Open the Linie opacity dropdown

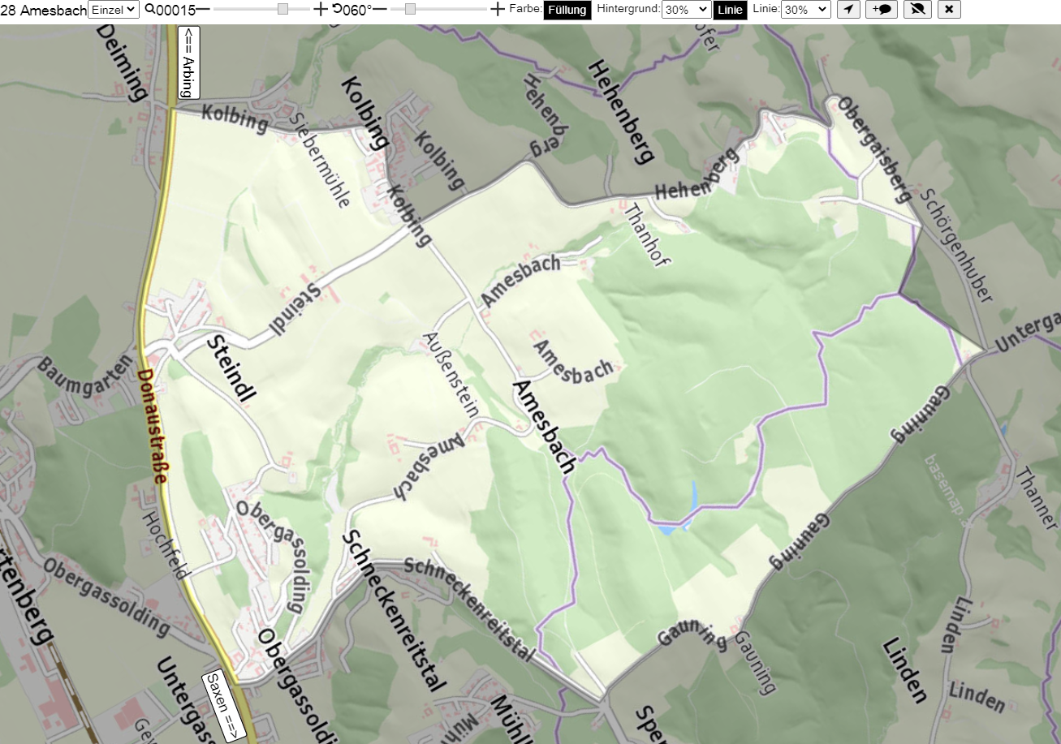click(805, 10)
